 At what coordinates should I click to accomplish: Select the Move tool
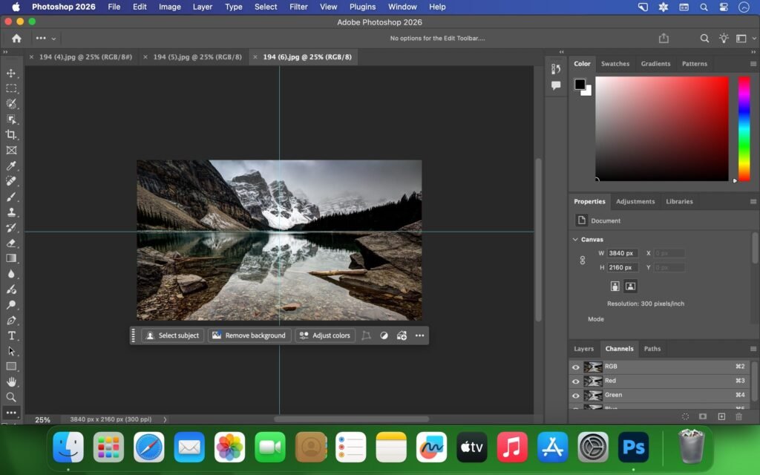click(x=11, y=73)
